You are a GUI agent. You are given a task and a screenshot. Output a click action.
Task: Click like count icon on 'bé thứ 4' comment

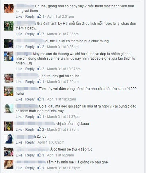39,155
